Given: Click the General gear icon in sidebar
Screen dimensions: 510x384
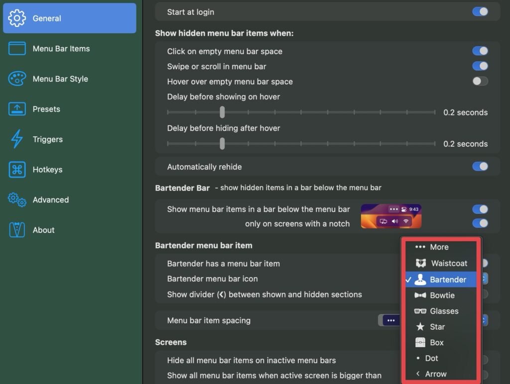Looking at the screenshot, I should (17, 18).
